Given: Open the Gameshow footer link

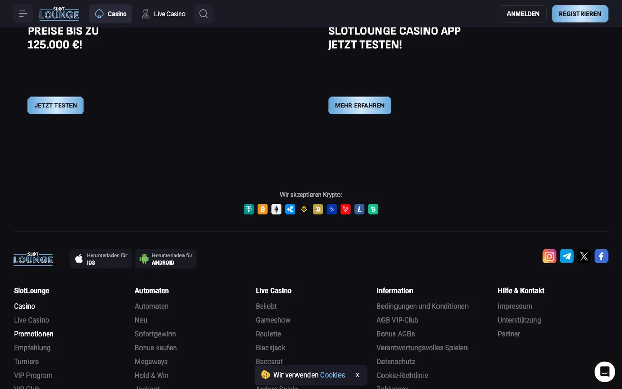Looking at the screenshot, I should [x=273, y=320].
